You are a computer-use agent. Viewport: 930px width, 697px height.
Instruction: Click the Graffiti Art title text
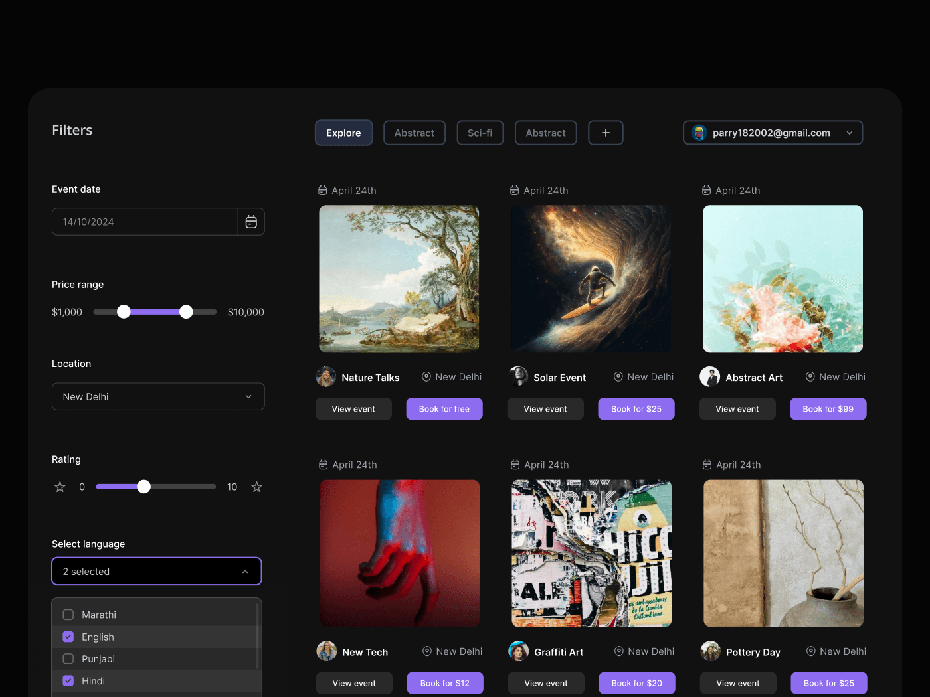click(x=559, y=652)
